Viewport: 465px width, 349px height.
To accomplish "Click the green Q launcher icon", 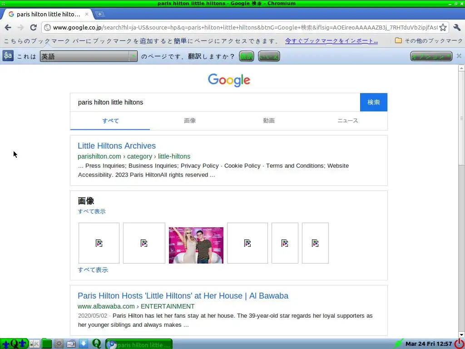I will pos(97,344).
